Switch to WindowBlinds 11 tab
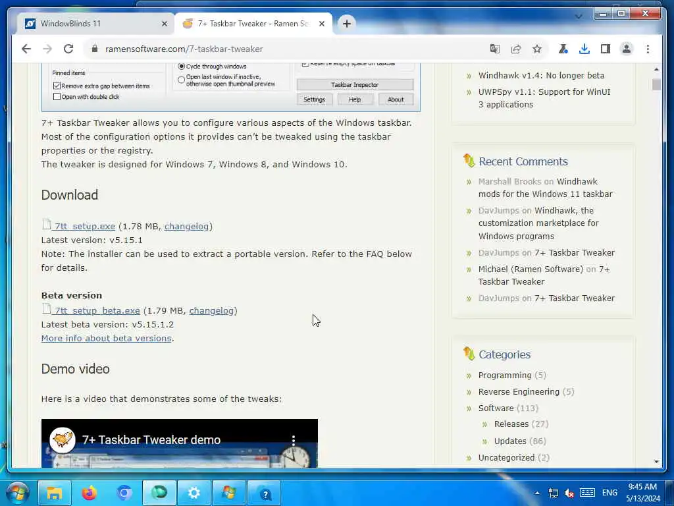 [x=96, y=24]
